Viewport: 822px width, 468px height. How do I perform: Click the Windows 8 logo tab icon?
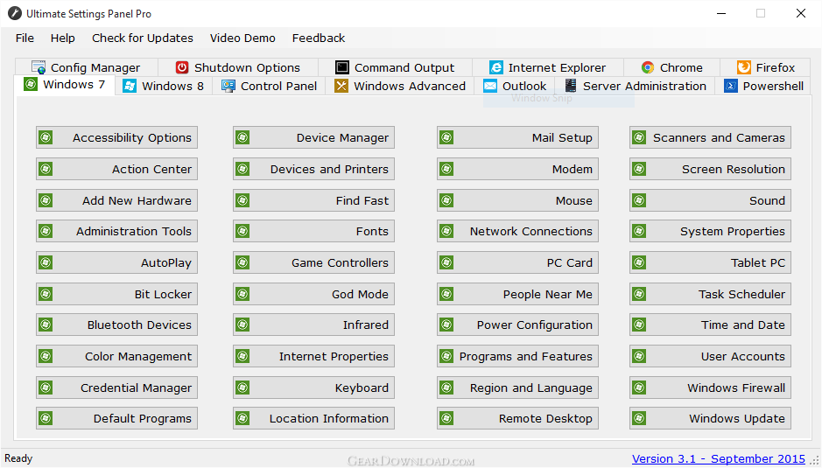tap(130, 86)
